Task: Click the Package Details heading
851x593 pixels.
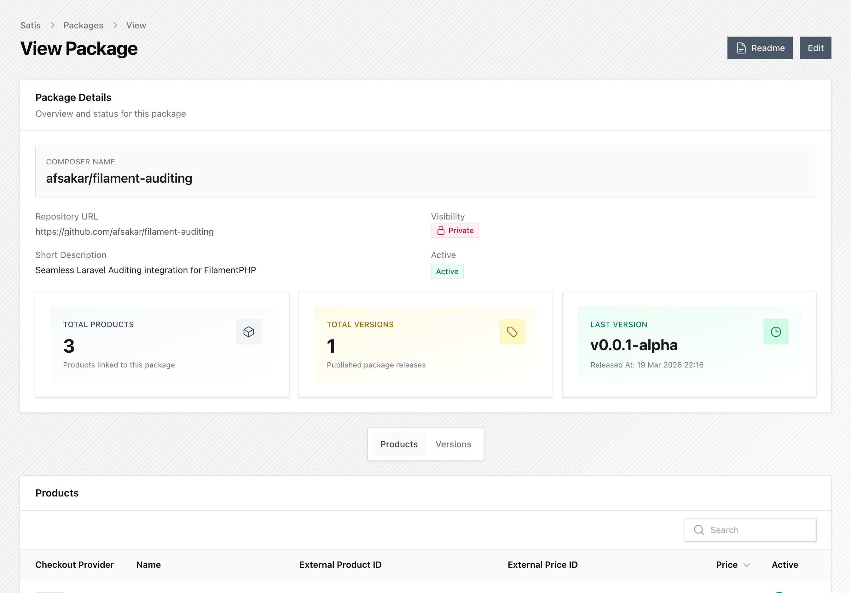Action: coord(73,97)
